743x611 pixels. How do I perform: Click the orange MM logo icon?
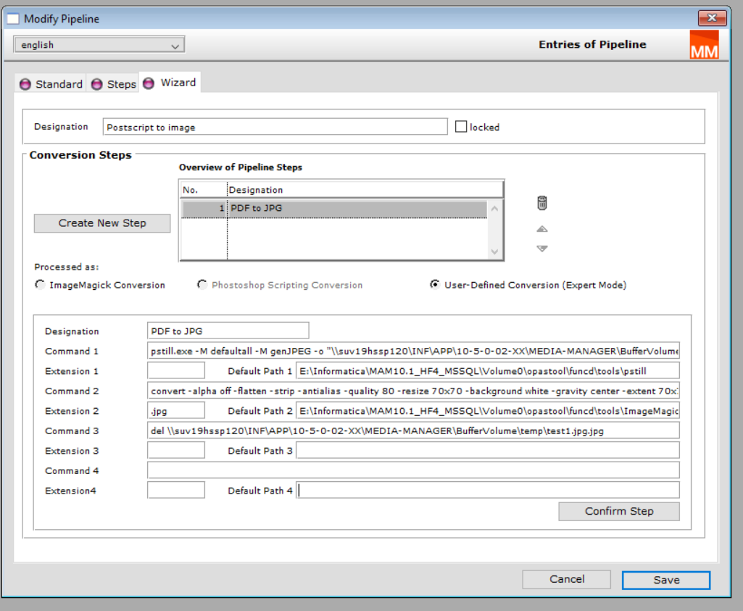[x=704, y=44]
